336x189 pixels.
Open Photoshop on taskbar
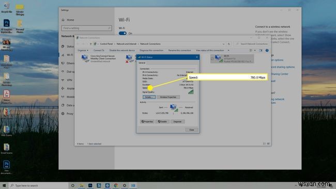pyautogui.click(x=90, y=185)
